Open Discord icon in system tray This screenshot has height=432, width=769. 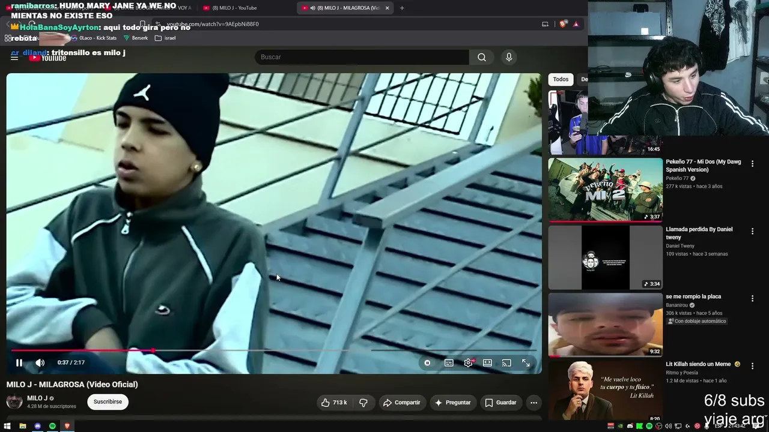(x=630, y=426)
